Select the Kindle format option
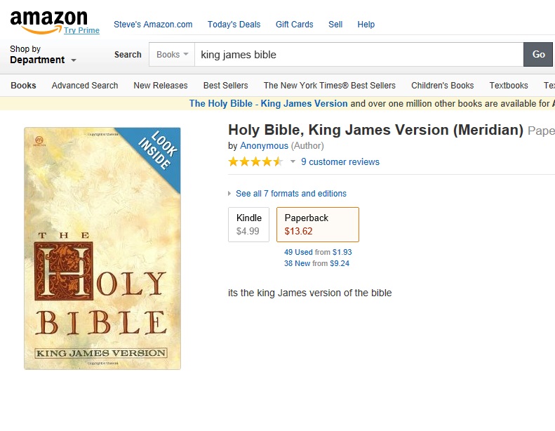This screenshot has width=555, height=431. click(x=248, y=225)
